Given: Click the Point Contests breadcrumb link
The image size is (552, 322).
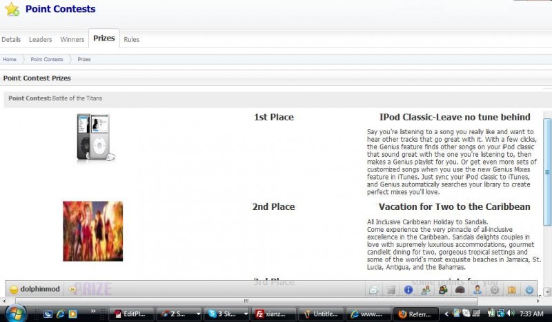Looking at the screenshot, I should [x=47, y=59].
